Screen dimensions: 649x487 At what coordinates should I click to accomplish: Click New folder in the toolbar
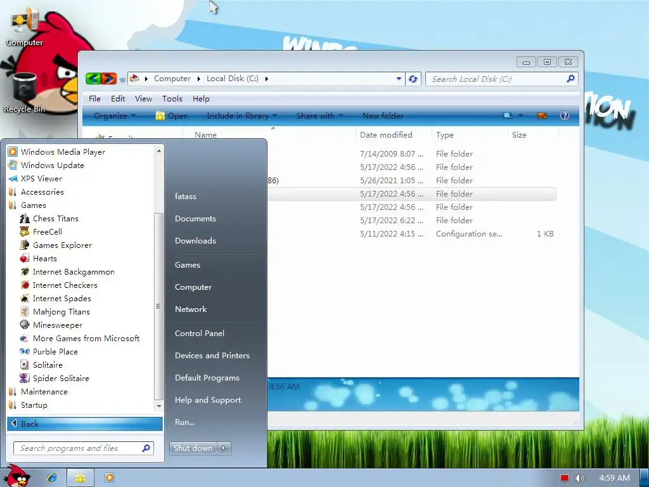(x=383, y=116)
